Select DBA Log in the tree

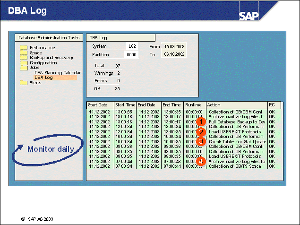tap(43, 78)
